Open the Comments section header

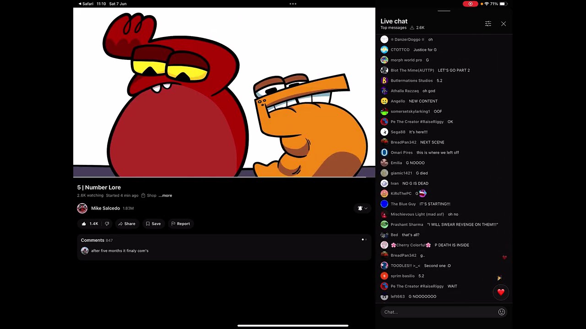click(97, 240)
